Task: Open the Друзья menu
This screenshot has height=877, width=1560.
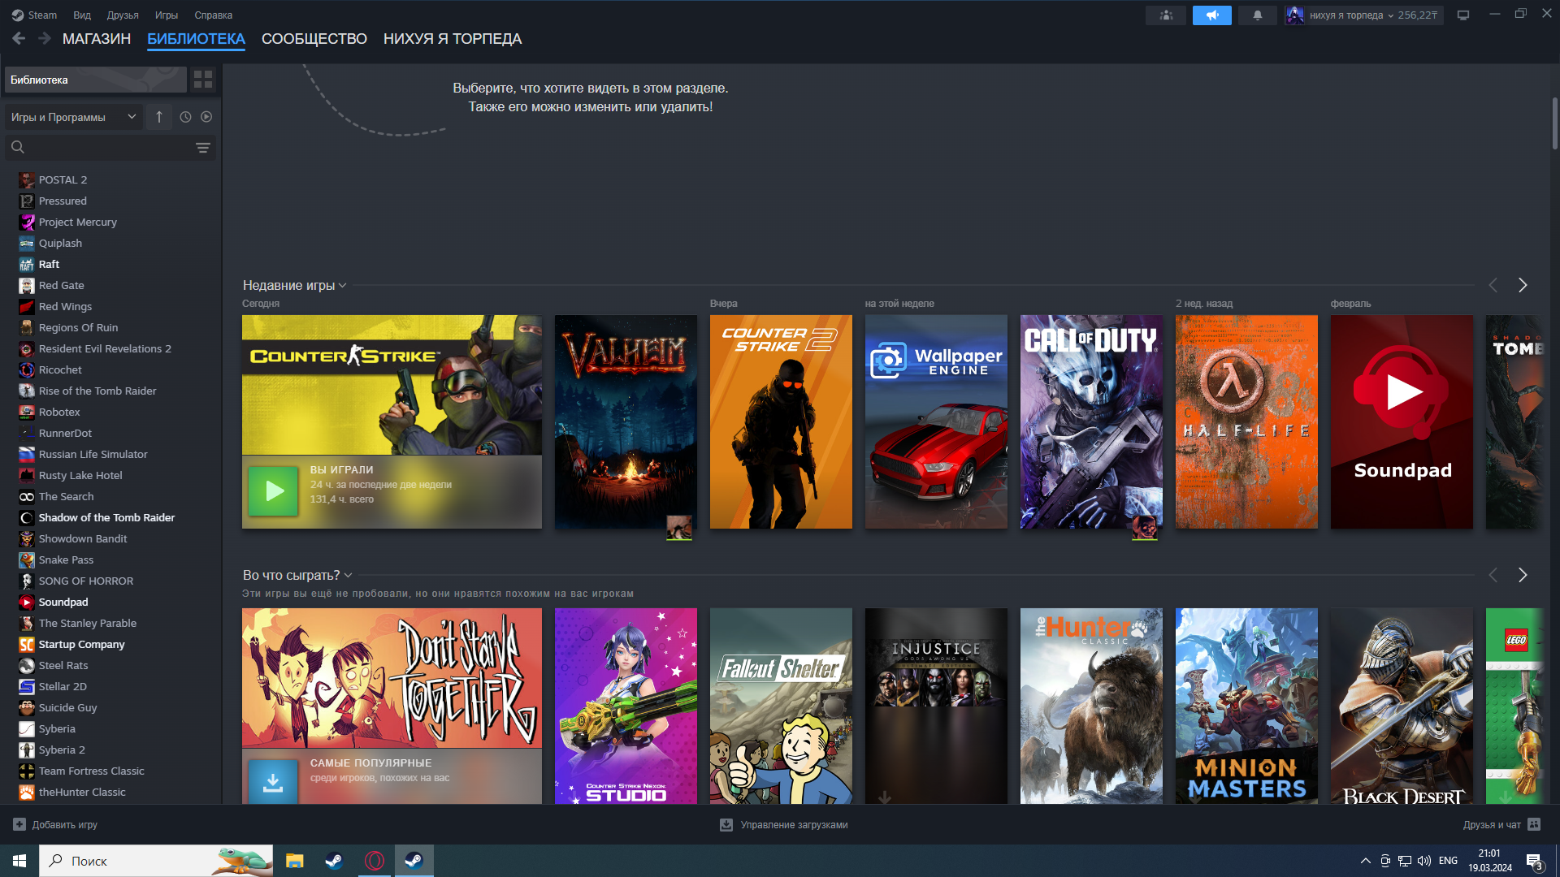Action: (x=123, y=15)
